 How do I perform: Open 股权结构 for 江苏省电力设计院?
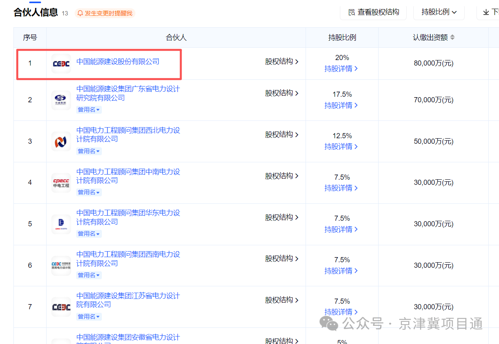pyautogui.click(x=282, y=300)
